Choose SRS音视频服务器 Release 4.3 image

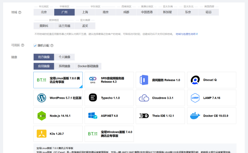pyautogui.click(x=109, y=80)
